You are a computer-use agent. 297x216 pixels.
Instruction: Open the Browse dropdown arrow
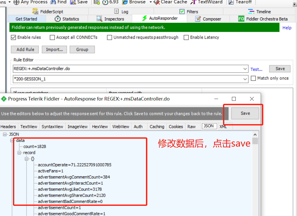point(151,2)
